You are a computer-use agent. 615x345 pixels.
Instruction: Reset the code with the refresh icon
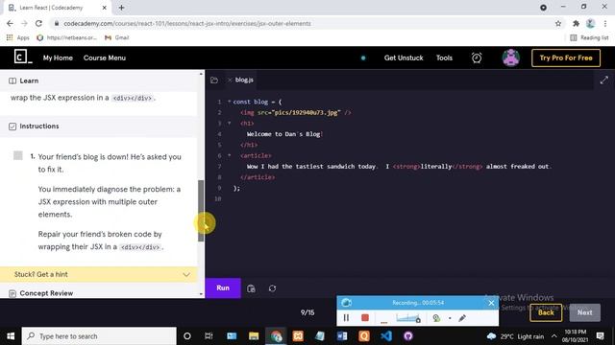[272, 288]
